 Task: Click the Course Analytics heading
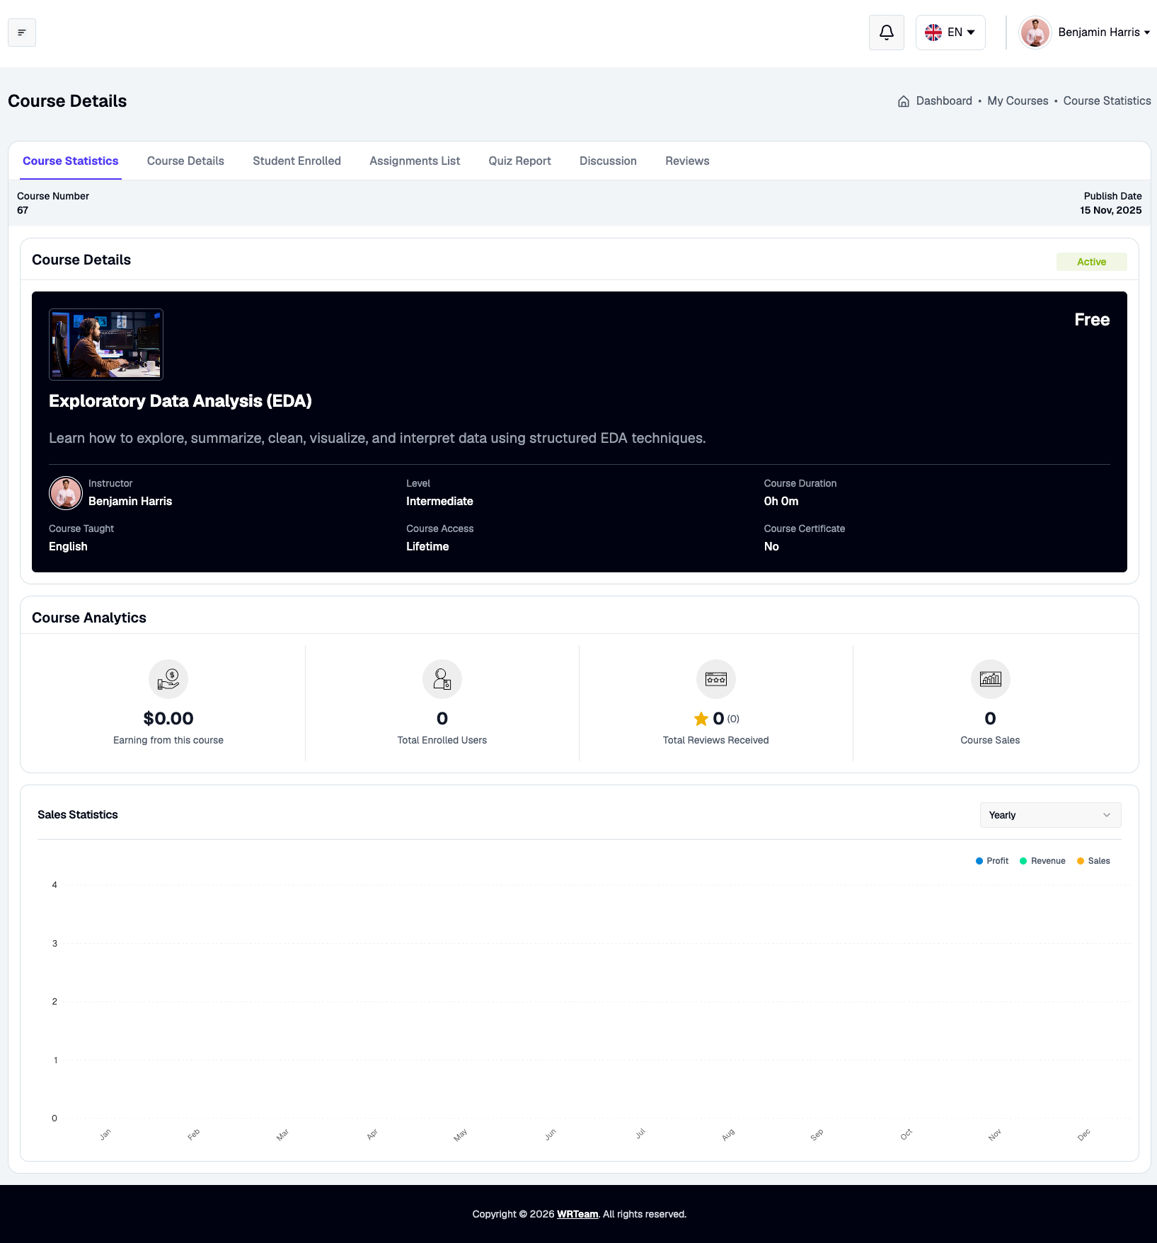(89, 618)
